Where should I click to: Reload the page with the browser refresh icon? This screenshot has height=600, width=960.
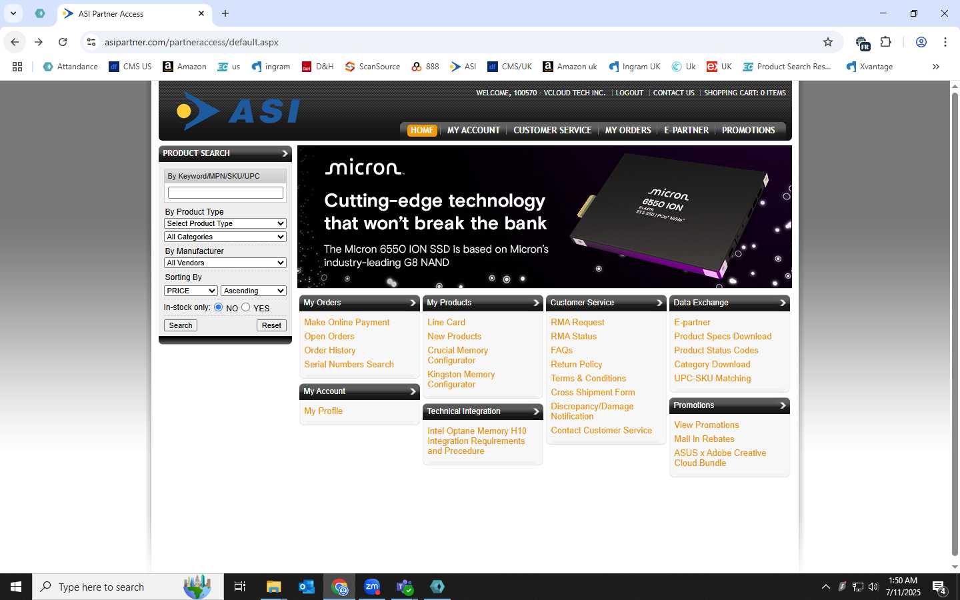(x=63, y=42)
